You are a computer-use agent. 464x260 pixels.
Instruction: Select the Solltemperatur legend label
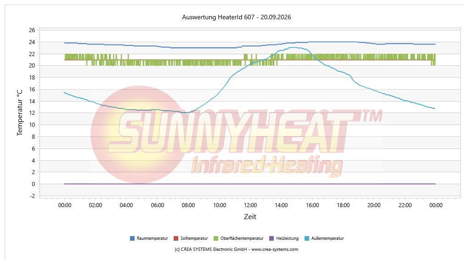point(194,238)
